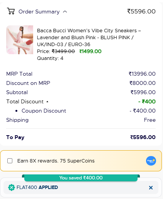Open the sneaker product thumbnail

[x=20, y=40]
